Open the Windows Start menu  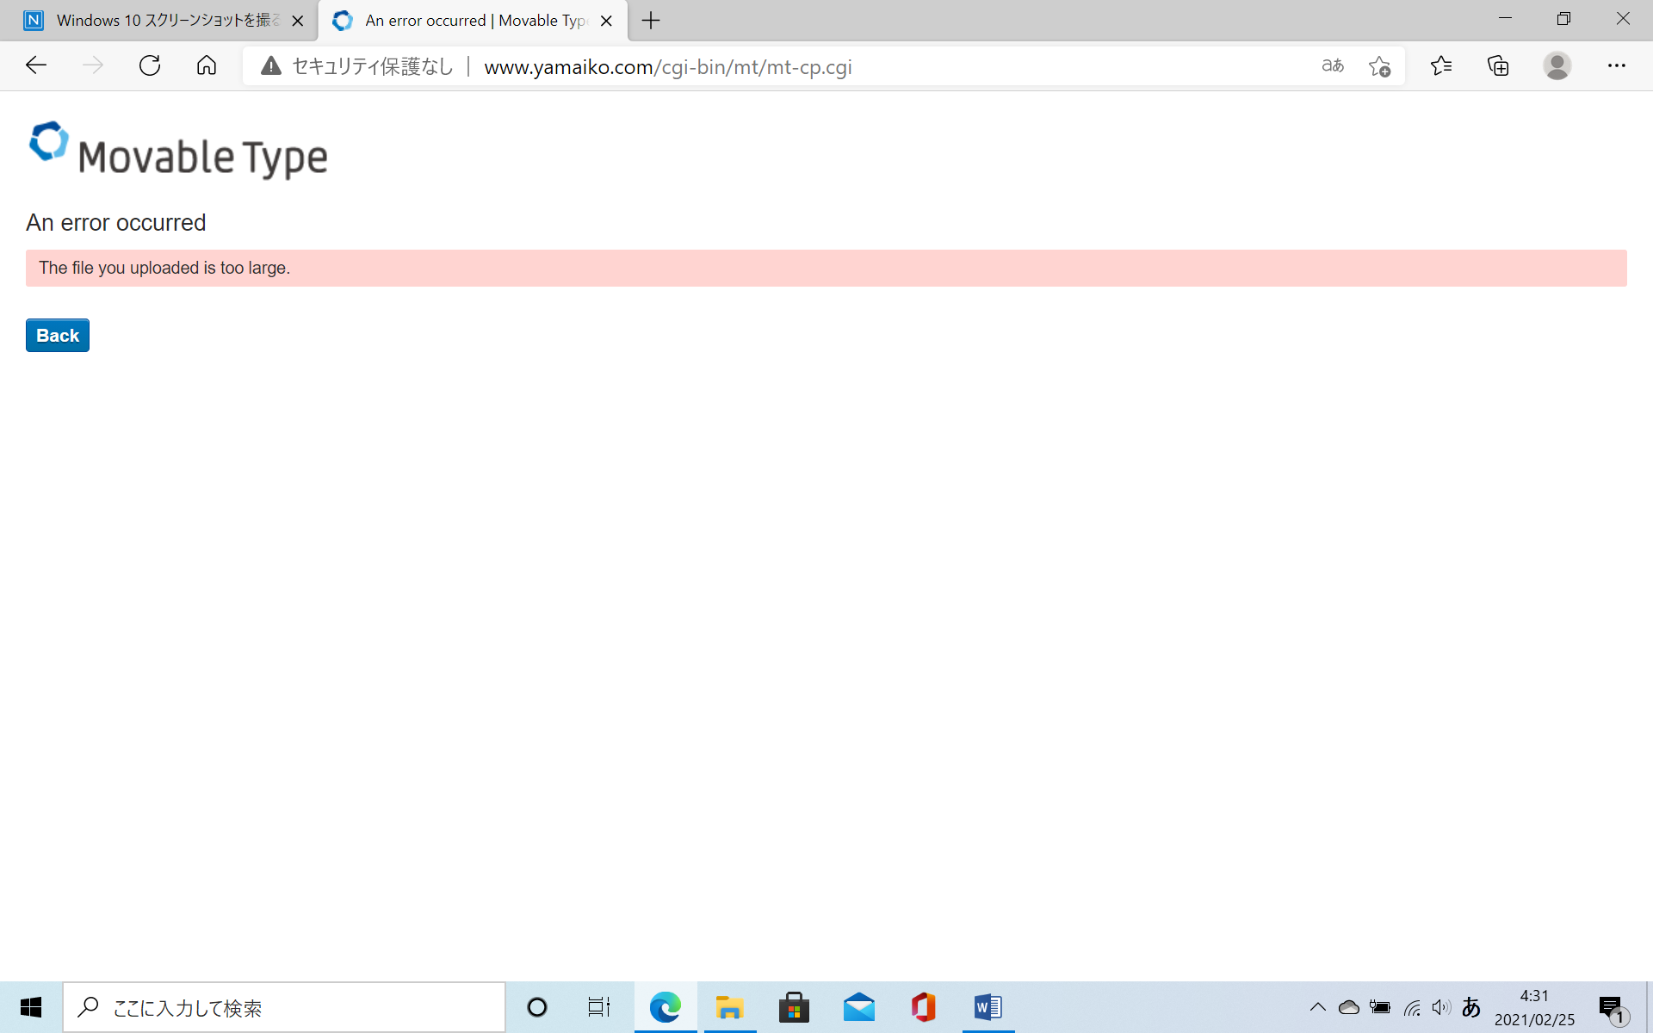tap(31, 1007)
